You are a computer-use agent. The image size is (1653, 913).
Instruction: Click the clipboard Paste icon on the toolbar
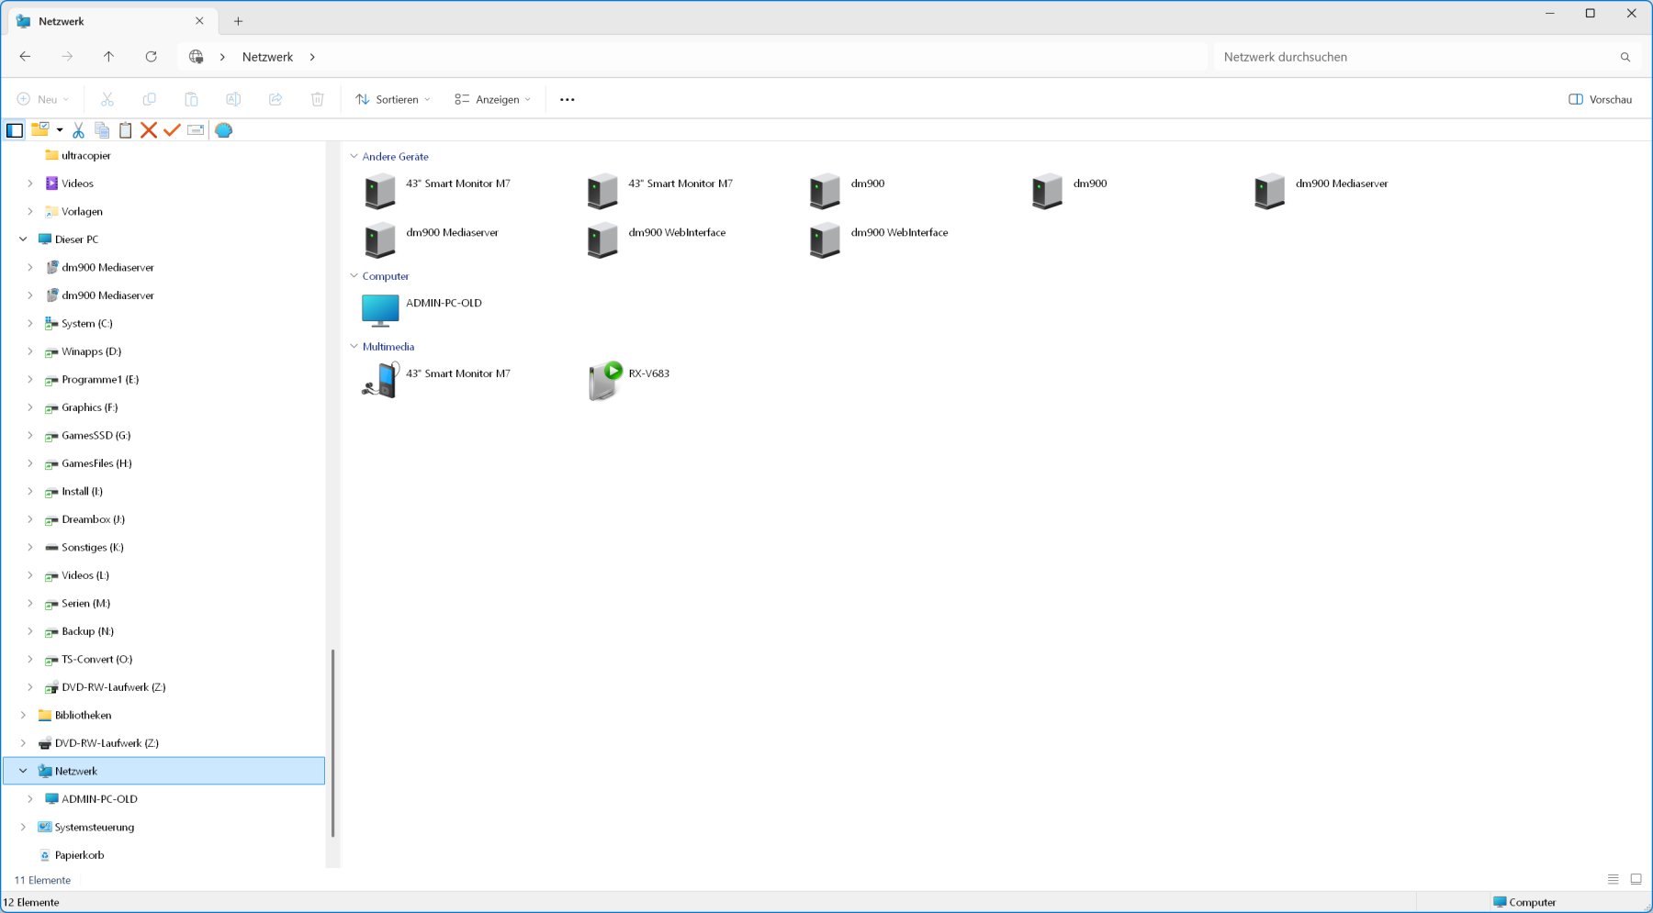point(125,129)
